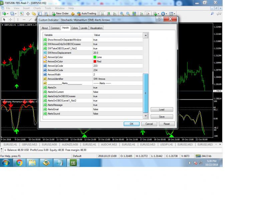Open the Tools menu
267x200 pixels.
[x=48, y=8]
